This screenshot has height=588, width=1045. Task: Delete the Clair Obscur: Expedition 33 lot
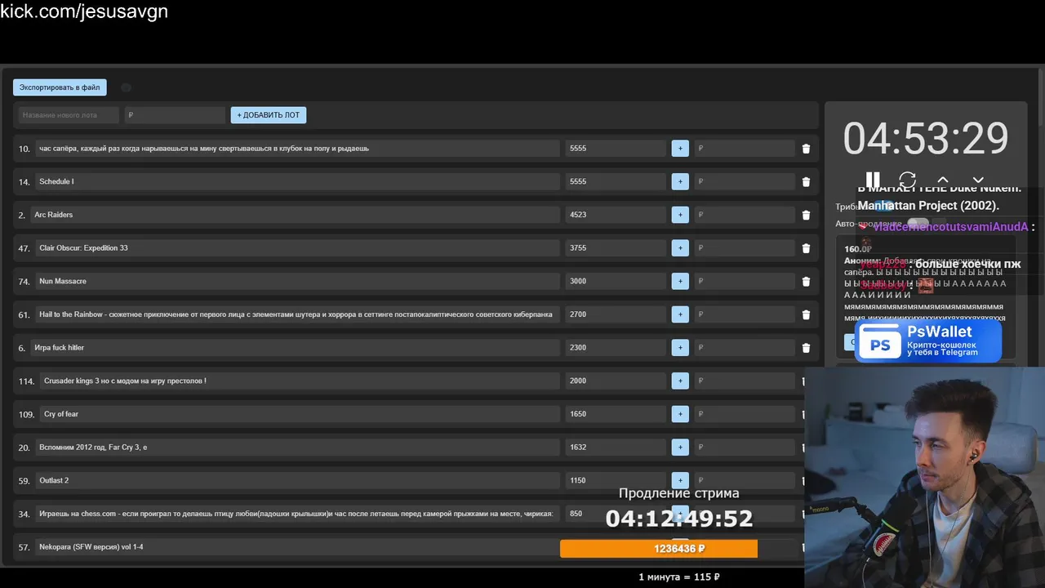coord(806,248)
